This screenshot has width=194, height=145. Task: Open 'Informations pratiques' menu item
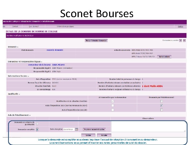click(65, 26)
